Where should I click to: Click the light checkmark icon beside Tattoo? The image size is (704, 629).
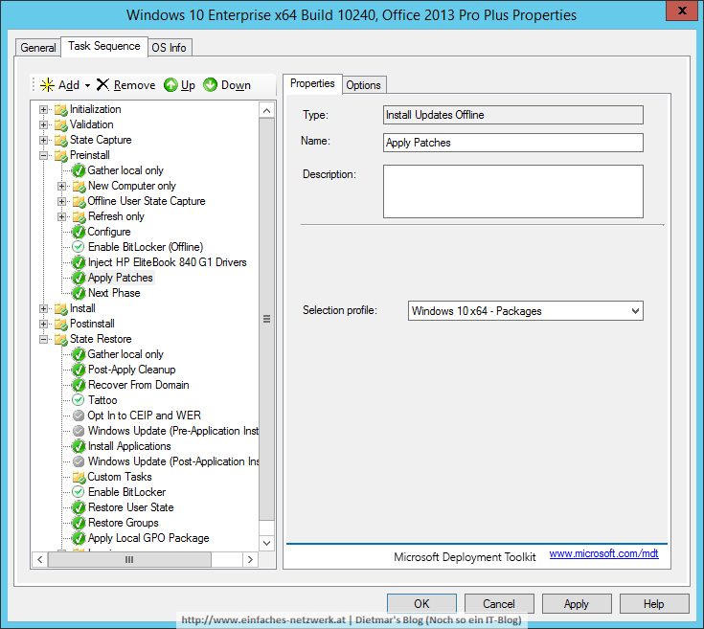79,400
